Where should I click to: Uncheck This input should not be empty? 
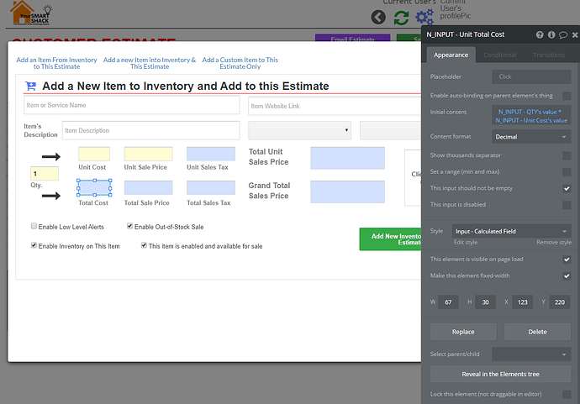click(x=567, y=188)
